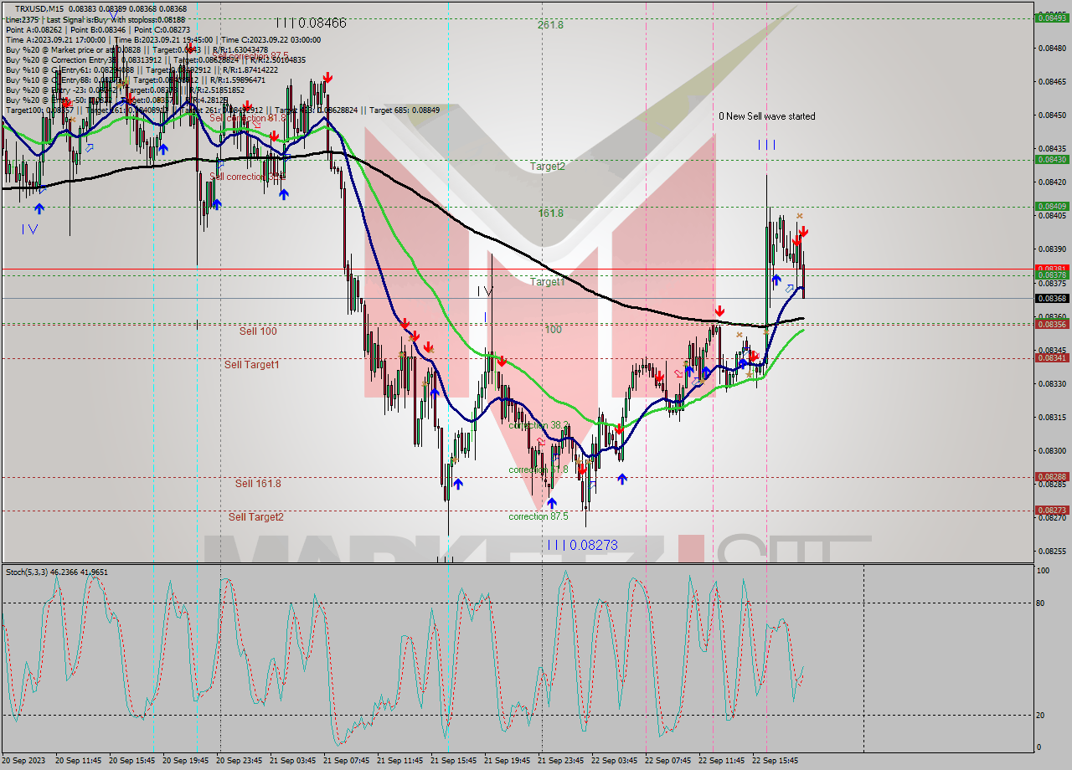Click the red 0.08341 price tag
Screen dimensions: 1072x770
[x=1051, y=357]
